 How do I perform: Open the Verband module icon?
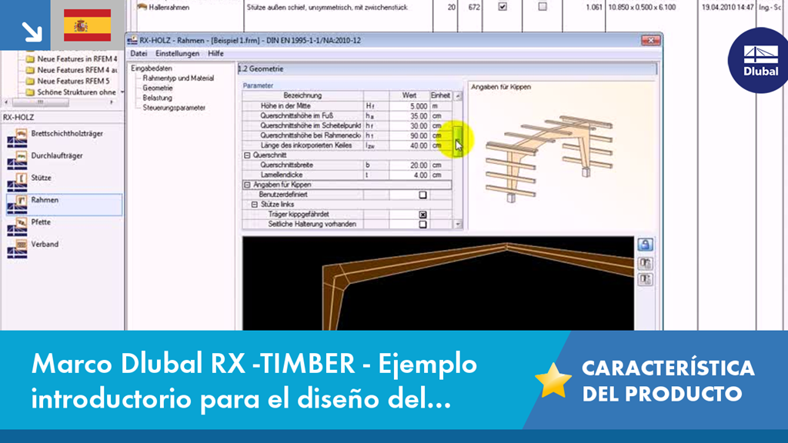pyautogui.click(x=17, y=248)
